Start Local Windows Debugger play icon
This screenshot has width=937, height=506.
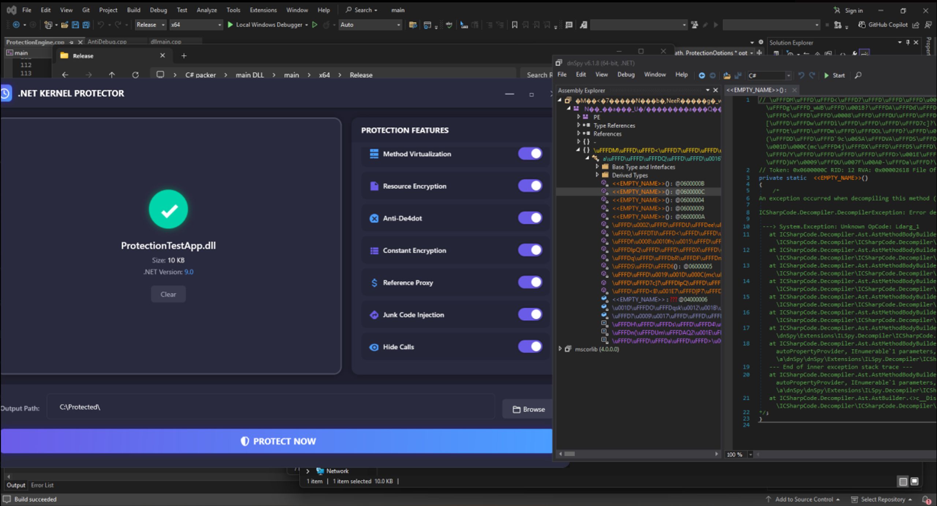point(230,25)
